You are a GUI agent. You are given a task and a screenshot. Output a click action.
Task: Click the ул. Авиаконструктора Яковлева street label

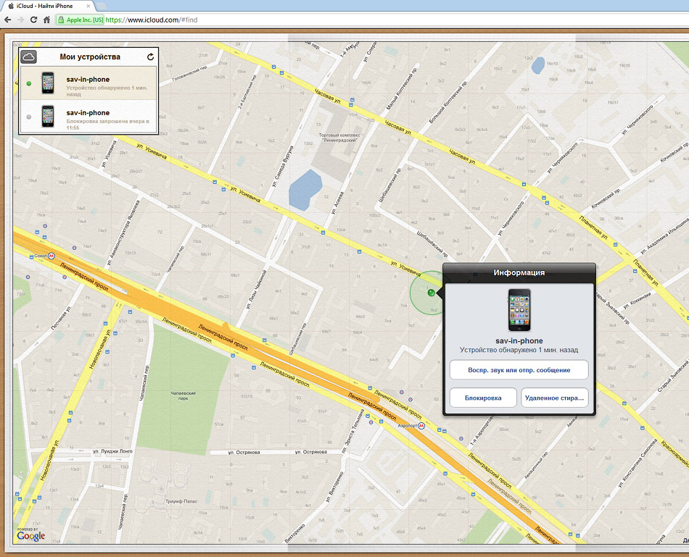[x=123, y=233]
